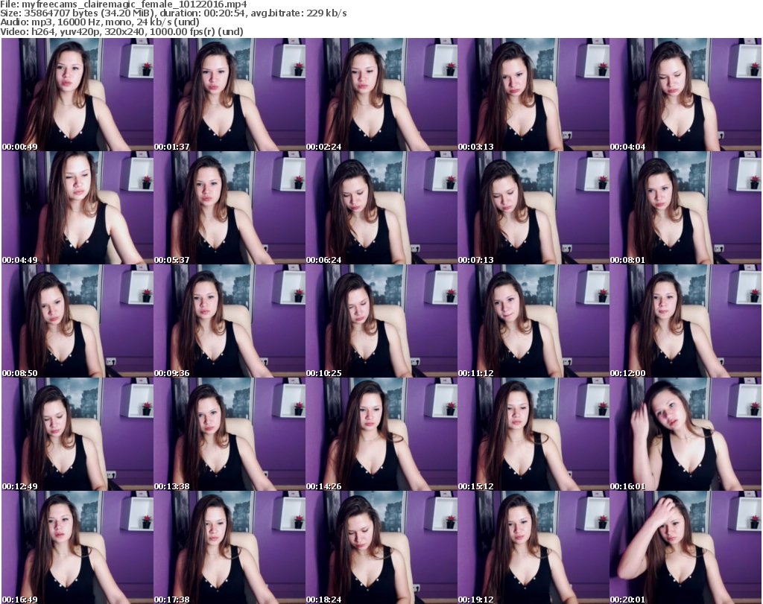This screenshot has width=763, height=604.
Task: Click the thumbnail timestamped 00:05:37
Action: [229, 208]
